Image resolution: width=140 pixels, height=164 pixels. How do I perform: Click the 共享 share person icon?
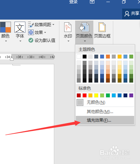(127, 14)
